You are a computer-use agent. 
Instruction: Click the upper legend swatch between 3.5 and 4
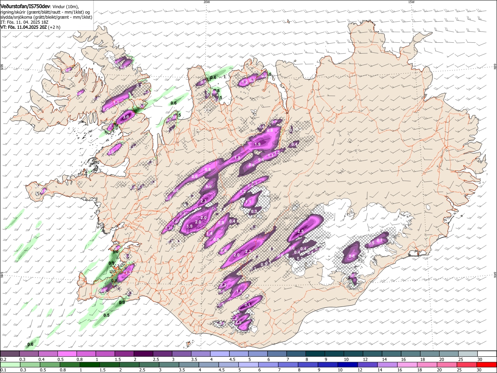(200, 354)
